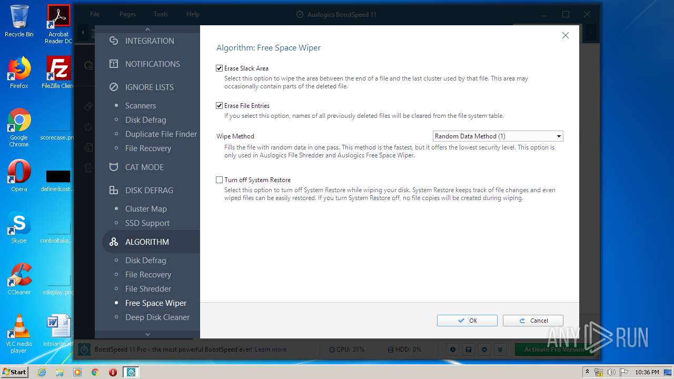Click the save icon in BoostSpeed status bar
Image resolution: width=674 pixels, height=379 pixels.
coord(469,350)
